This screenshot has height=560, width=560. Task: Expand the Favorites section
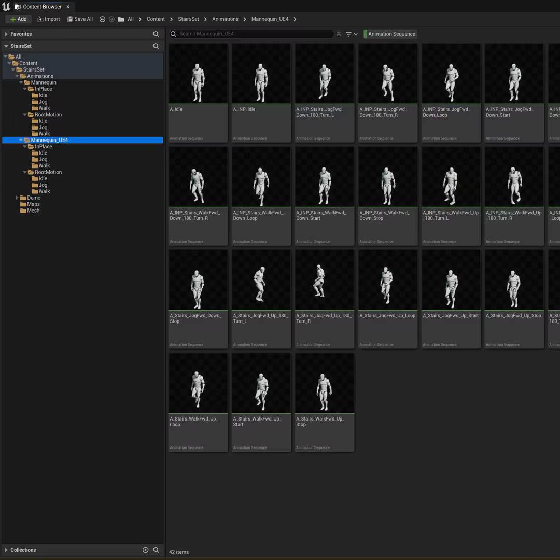point(6,34)
